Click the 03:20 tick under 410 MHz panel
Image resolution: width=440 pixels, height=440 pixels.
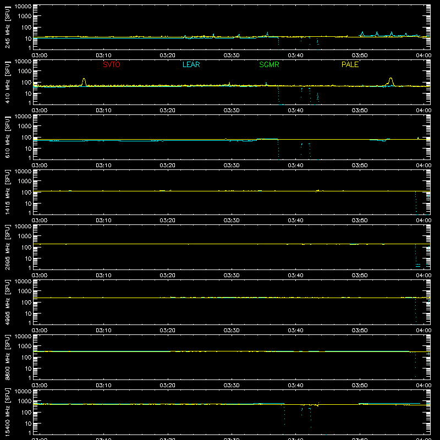(168, 111)
